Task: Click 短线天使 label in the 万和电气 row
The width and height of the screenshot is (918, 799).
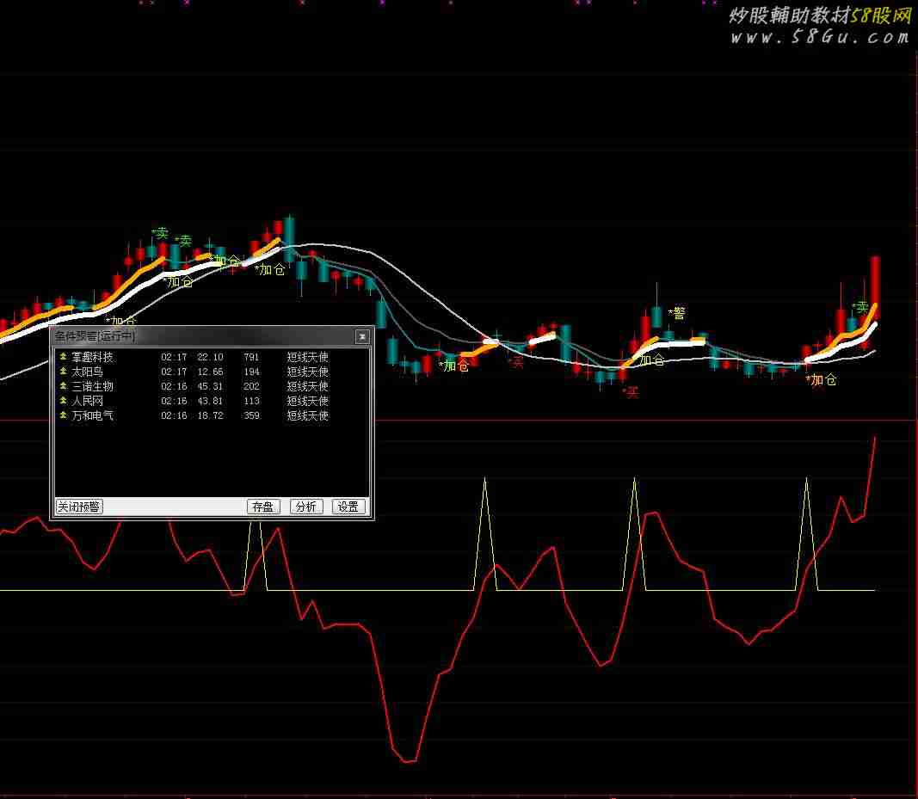Action: [x=307, y=415]
